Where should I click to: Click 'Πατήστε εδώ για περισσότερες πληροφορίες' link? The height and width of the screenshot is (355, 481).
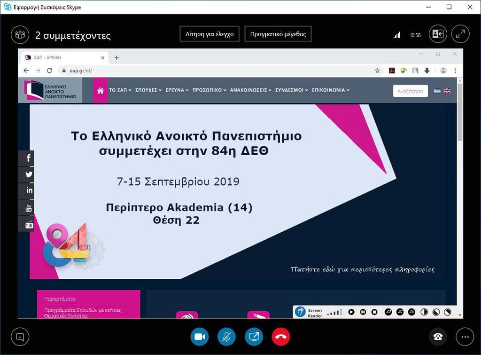click(363, 269)
